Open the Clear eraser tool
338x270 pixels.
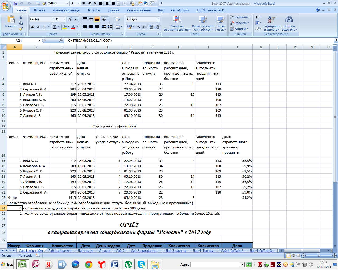[x=257, y=29]
